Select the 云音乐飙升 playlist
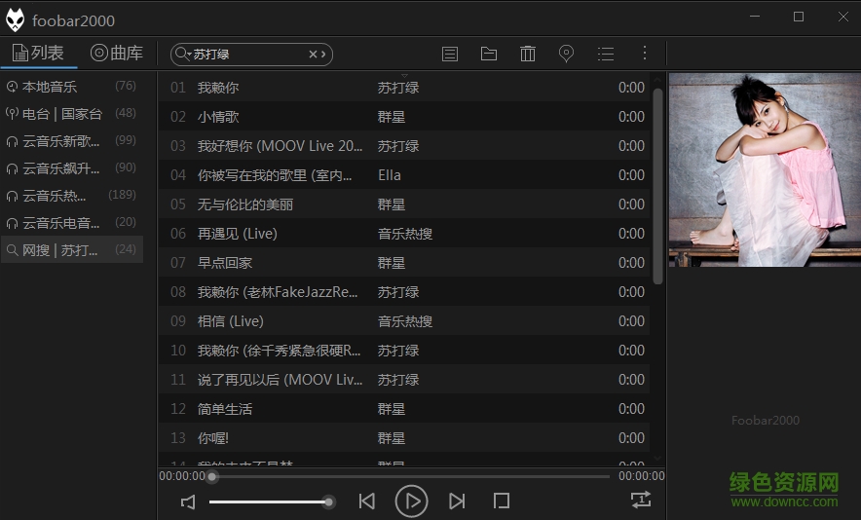 (72, 168)
